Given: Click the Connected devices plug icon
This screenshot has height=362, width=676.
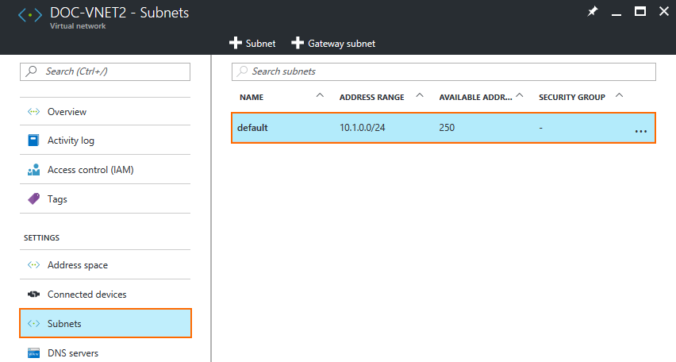Looking at the screenshot, I should pos(33,295).
